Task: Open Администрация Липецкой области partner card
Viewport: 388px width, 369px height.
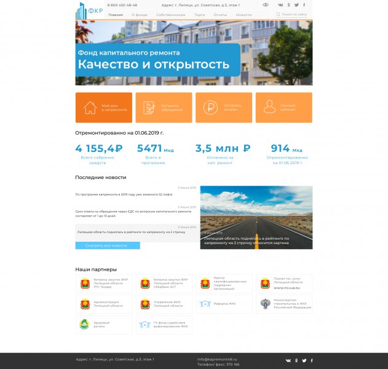Action: [x=104, y=304]
